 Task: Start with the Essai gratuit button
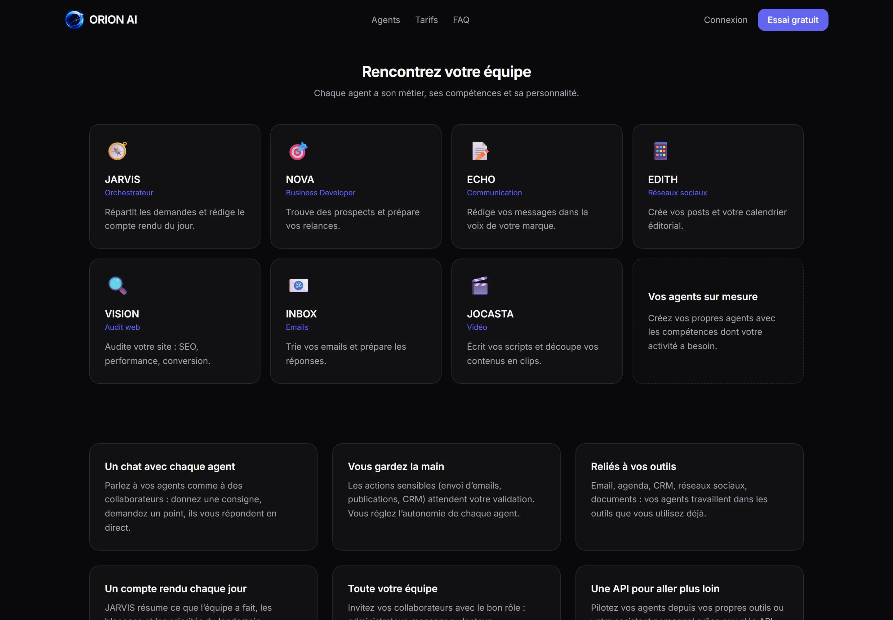coord(793,20)
